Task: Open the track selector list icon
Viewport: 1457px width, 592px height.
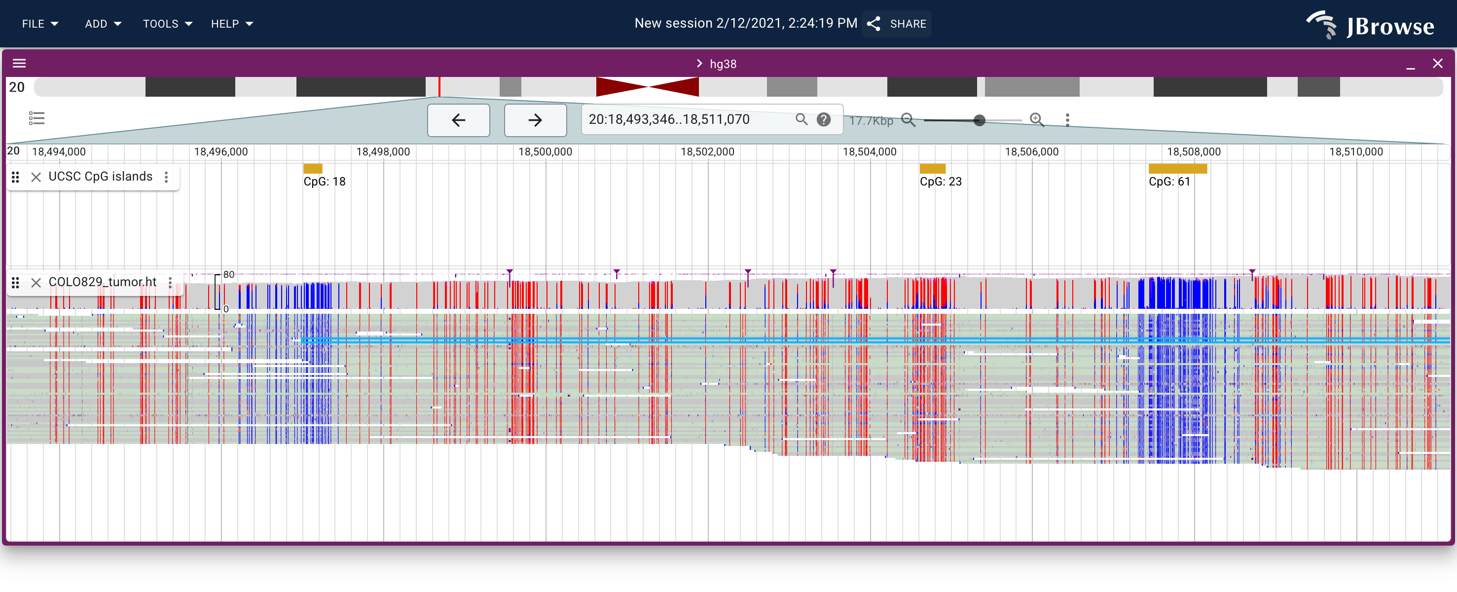Action: [x=37, y=118]
